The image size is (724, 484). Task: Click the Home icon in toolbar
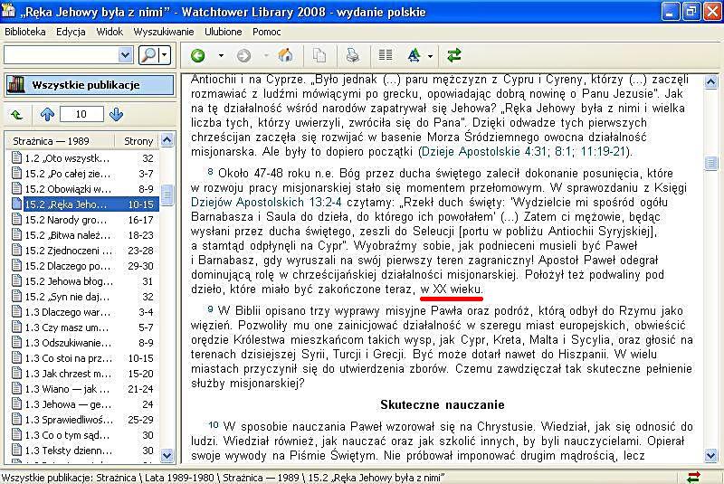285,55
